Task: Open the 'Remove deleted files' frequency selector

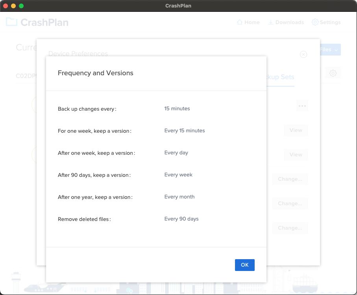Action: coord(181,219)
